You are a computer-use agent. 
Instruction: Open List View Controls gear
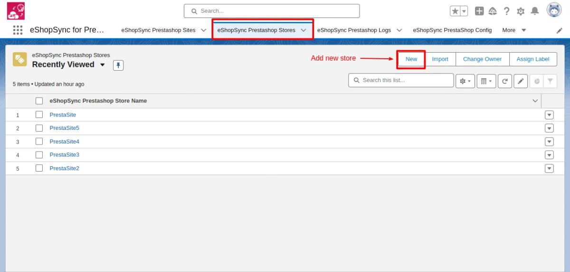click(465, 81)
